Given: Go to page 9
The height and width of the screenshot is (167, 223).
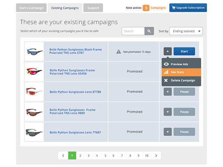Looking at the screenshot, I should click(139, 156).
